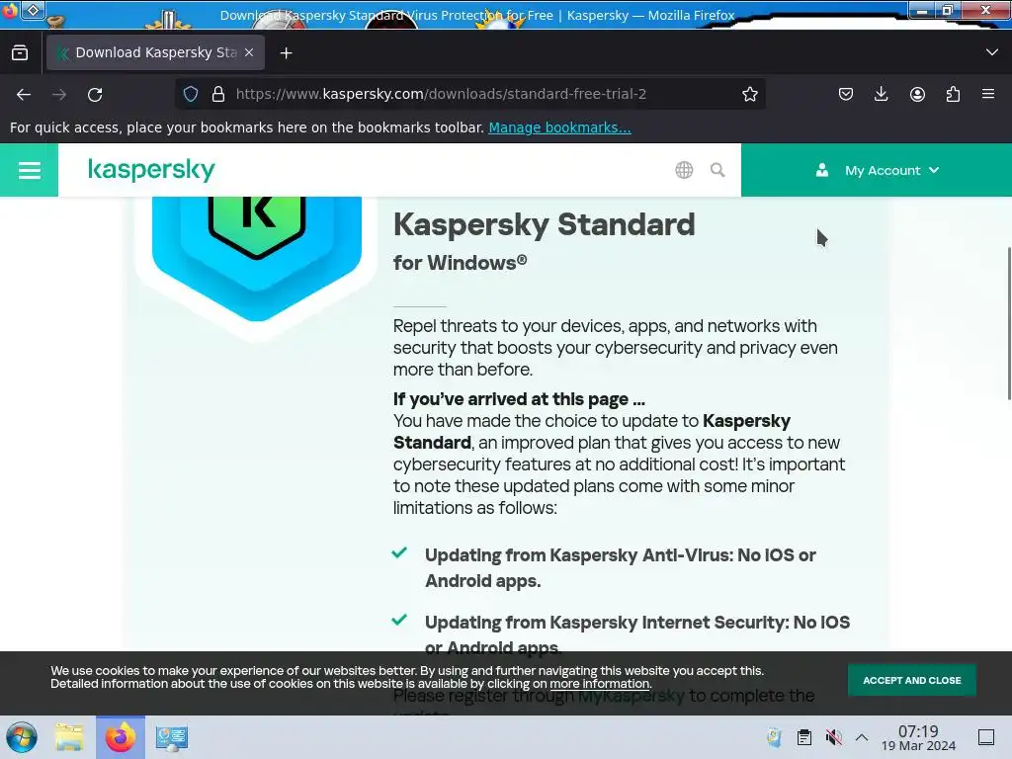View site security padlock info
Screen dimensions: 1012x759
coord(218,94)
